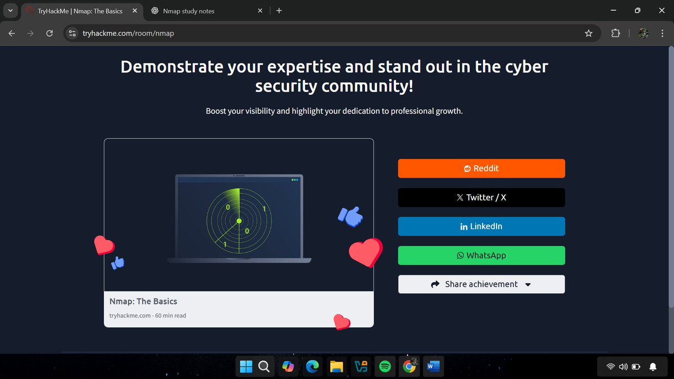
Task: View site information icon in address bar
Action: coord(72,34)
